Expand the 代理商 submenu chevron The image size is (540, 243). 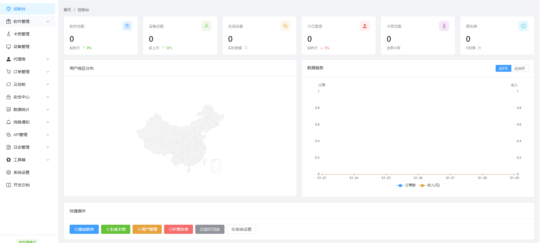(48, 59)
